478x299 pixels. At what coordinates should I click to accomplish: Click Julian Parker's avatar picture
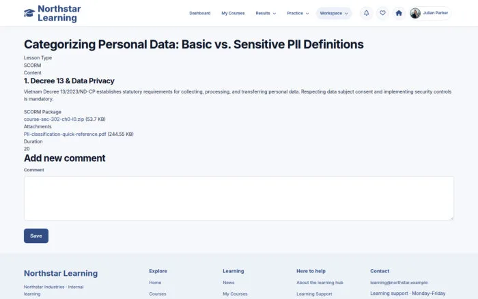(415, 13)
